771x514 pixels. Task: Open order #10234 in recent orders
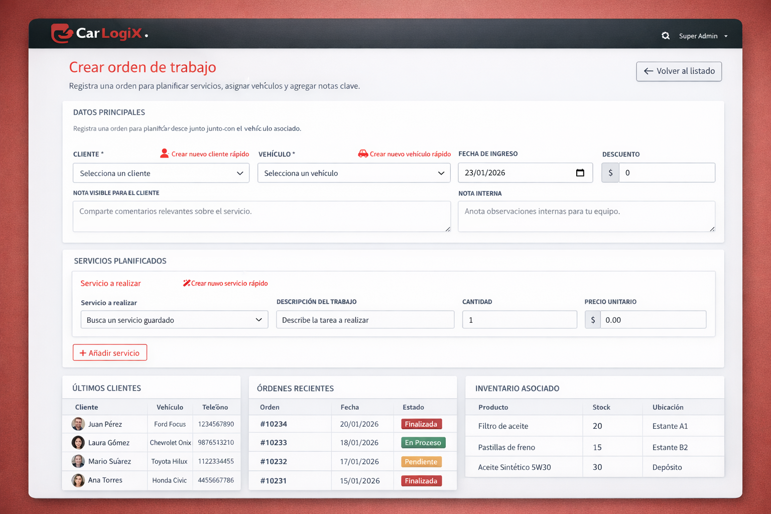tap(274, 424)
